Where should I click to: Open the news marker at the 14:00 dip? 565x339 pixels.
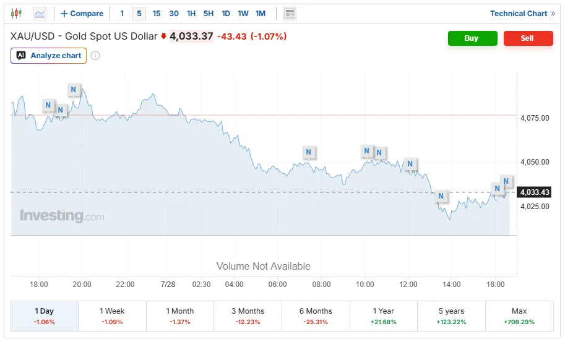tap(441, 196)
